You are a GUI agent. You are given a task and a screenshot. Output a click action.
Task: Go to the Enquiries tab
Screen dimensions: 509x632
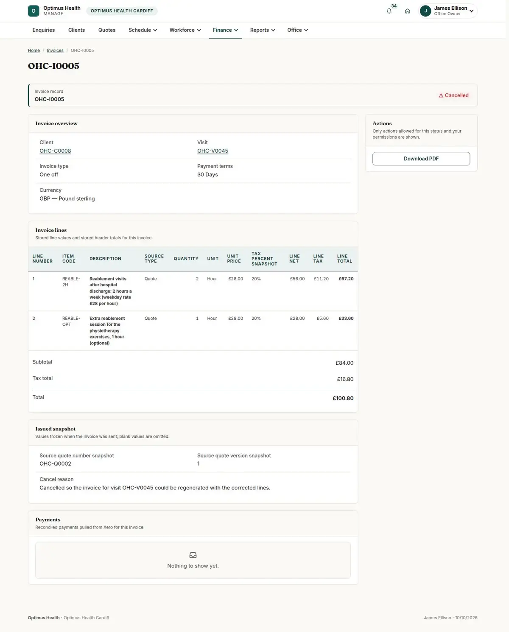point(44,30)
